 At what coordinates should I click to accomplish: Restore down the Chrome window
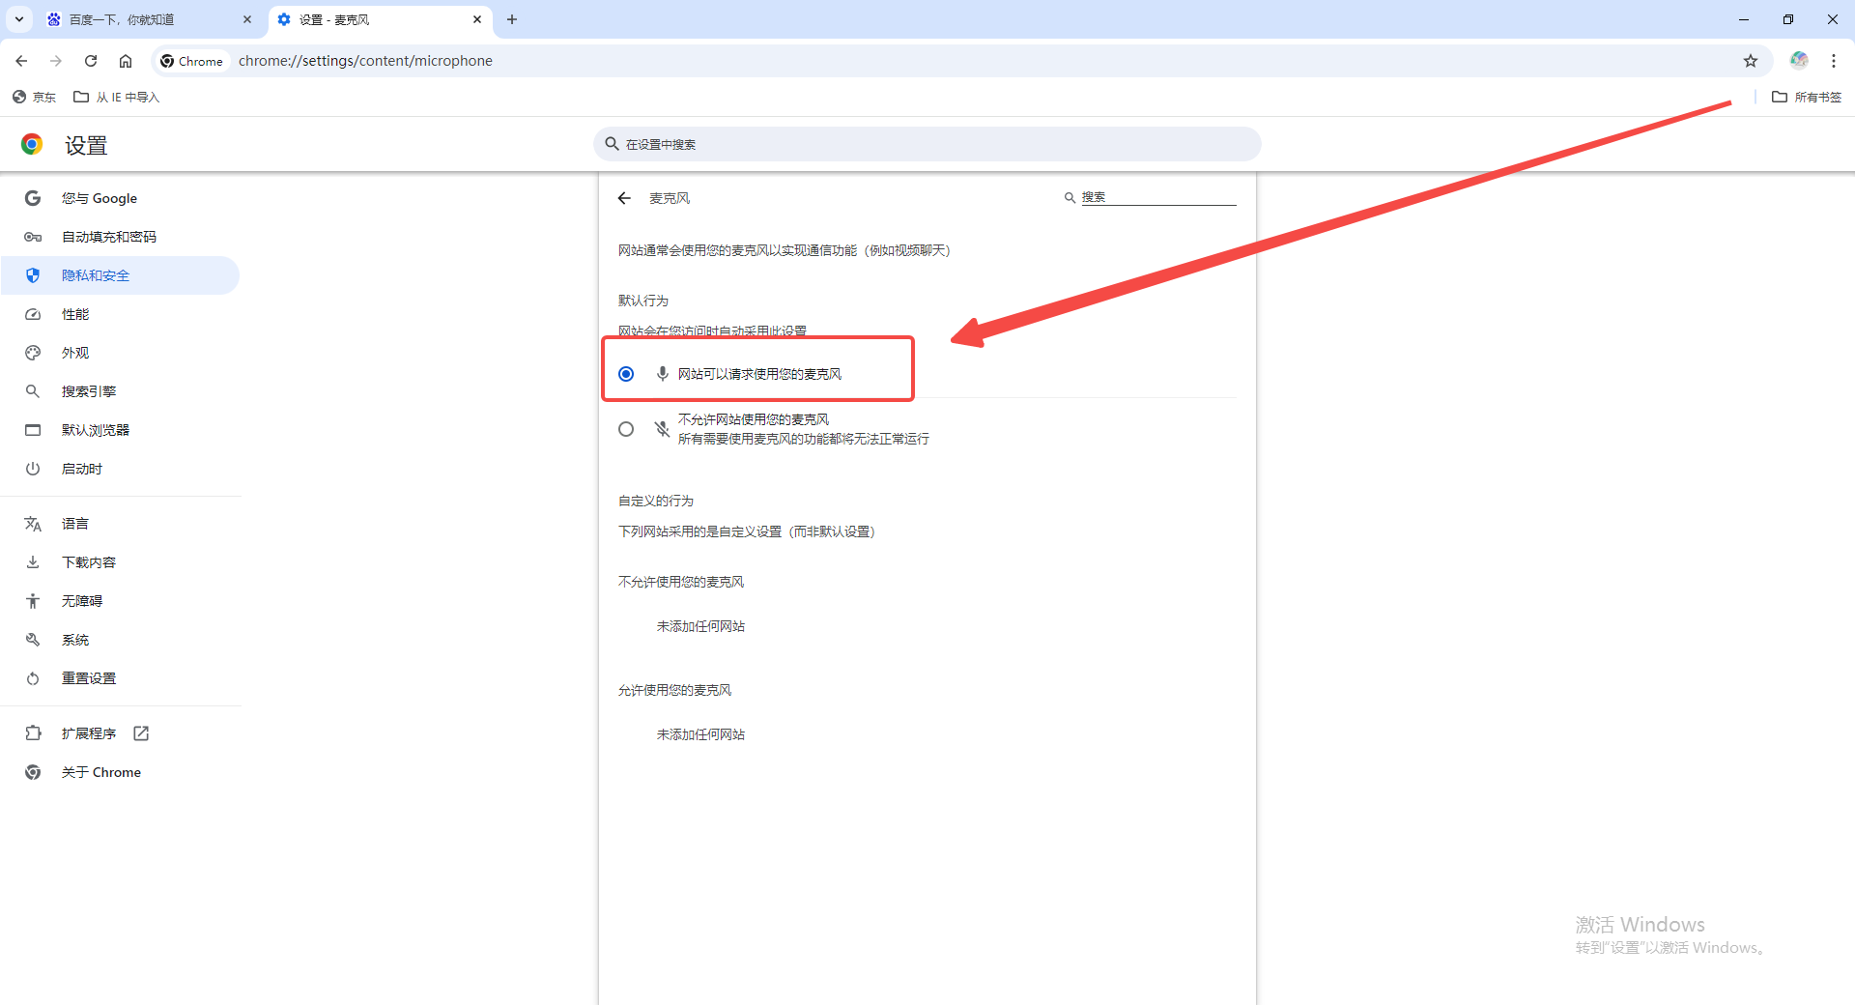click(1788, 19)
